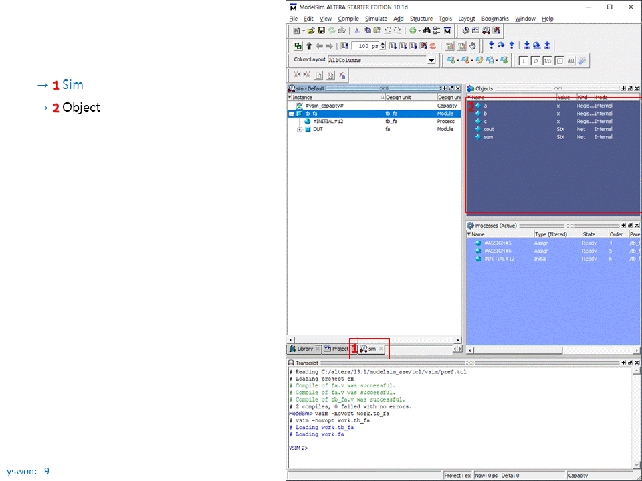The width and height of the screenshot is (642, 481).
Task: Click the Copy toolbar icon
Action: (367, 30)
